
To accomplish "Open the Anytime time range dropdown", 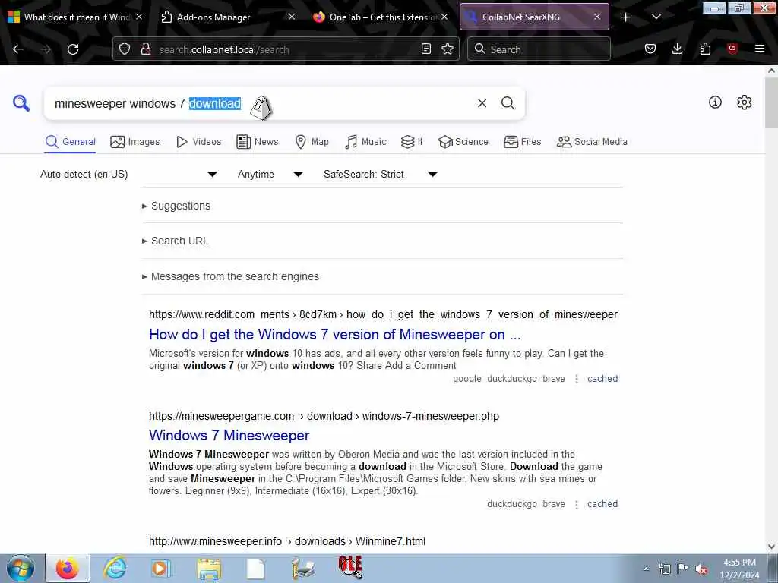I will click(270, 174).
